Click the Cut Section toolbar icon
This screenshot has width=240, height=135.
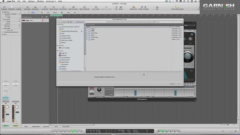(45, 7)
